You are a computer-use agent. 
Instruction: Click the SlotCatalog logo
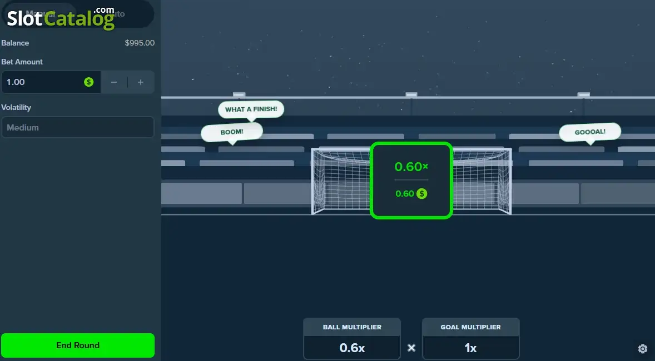point(61,18)
